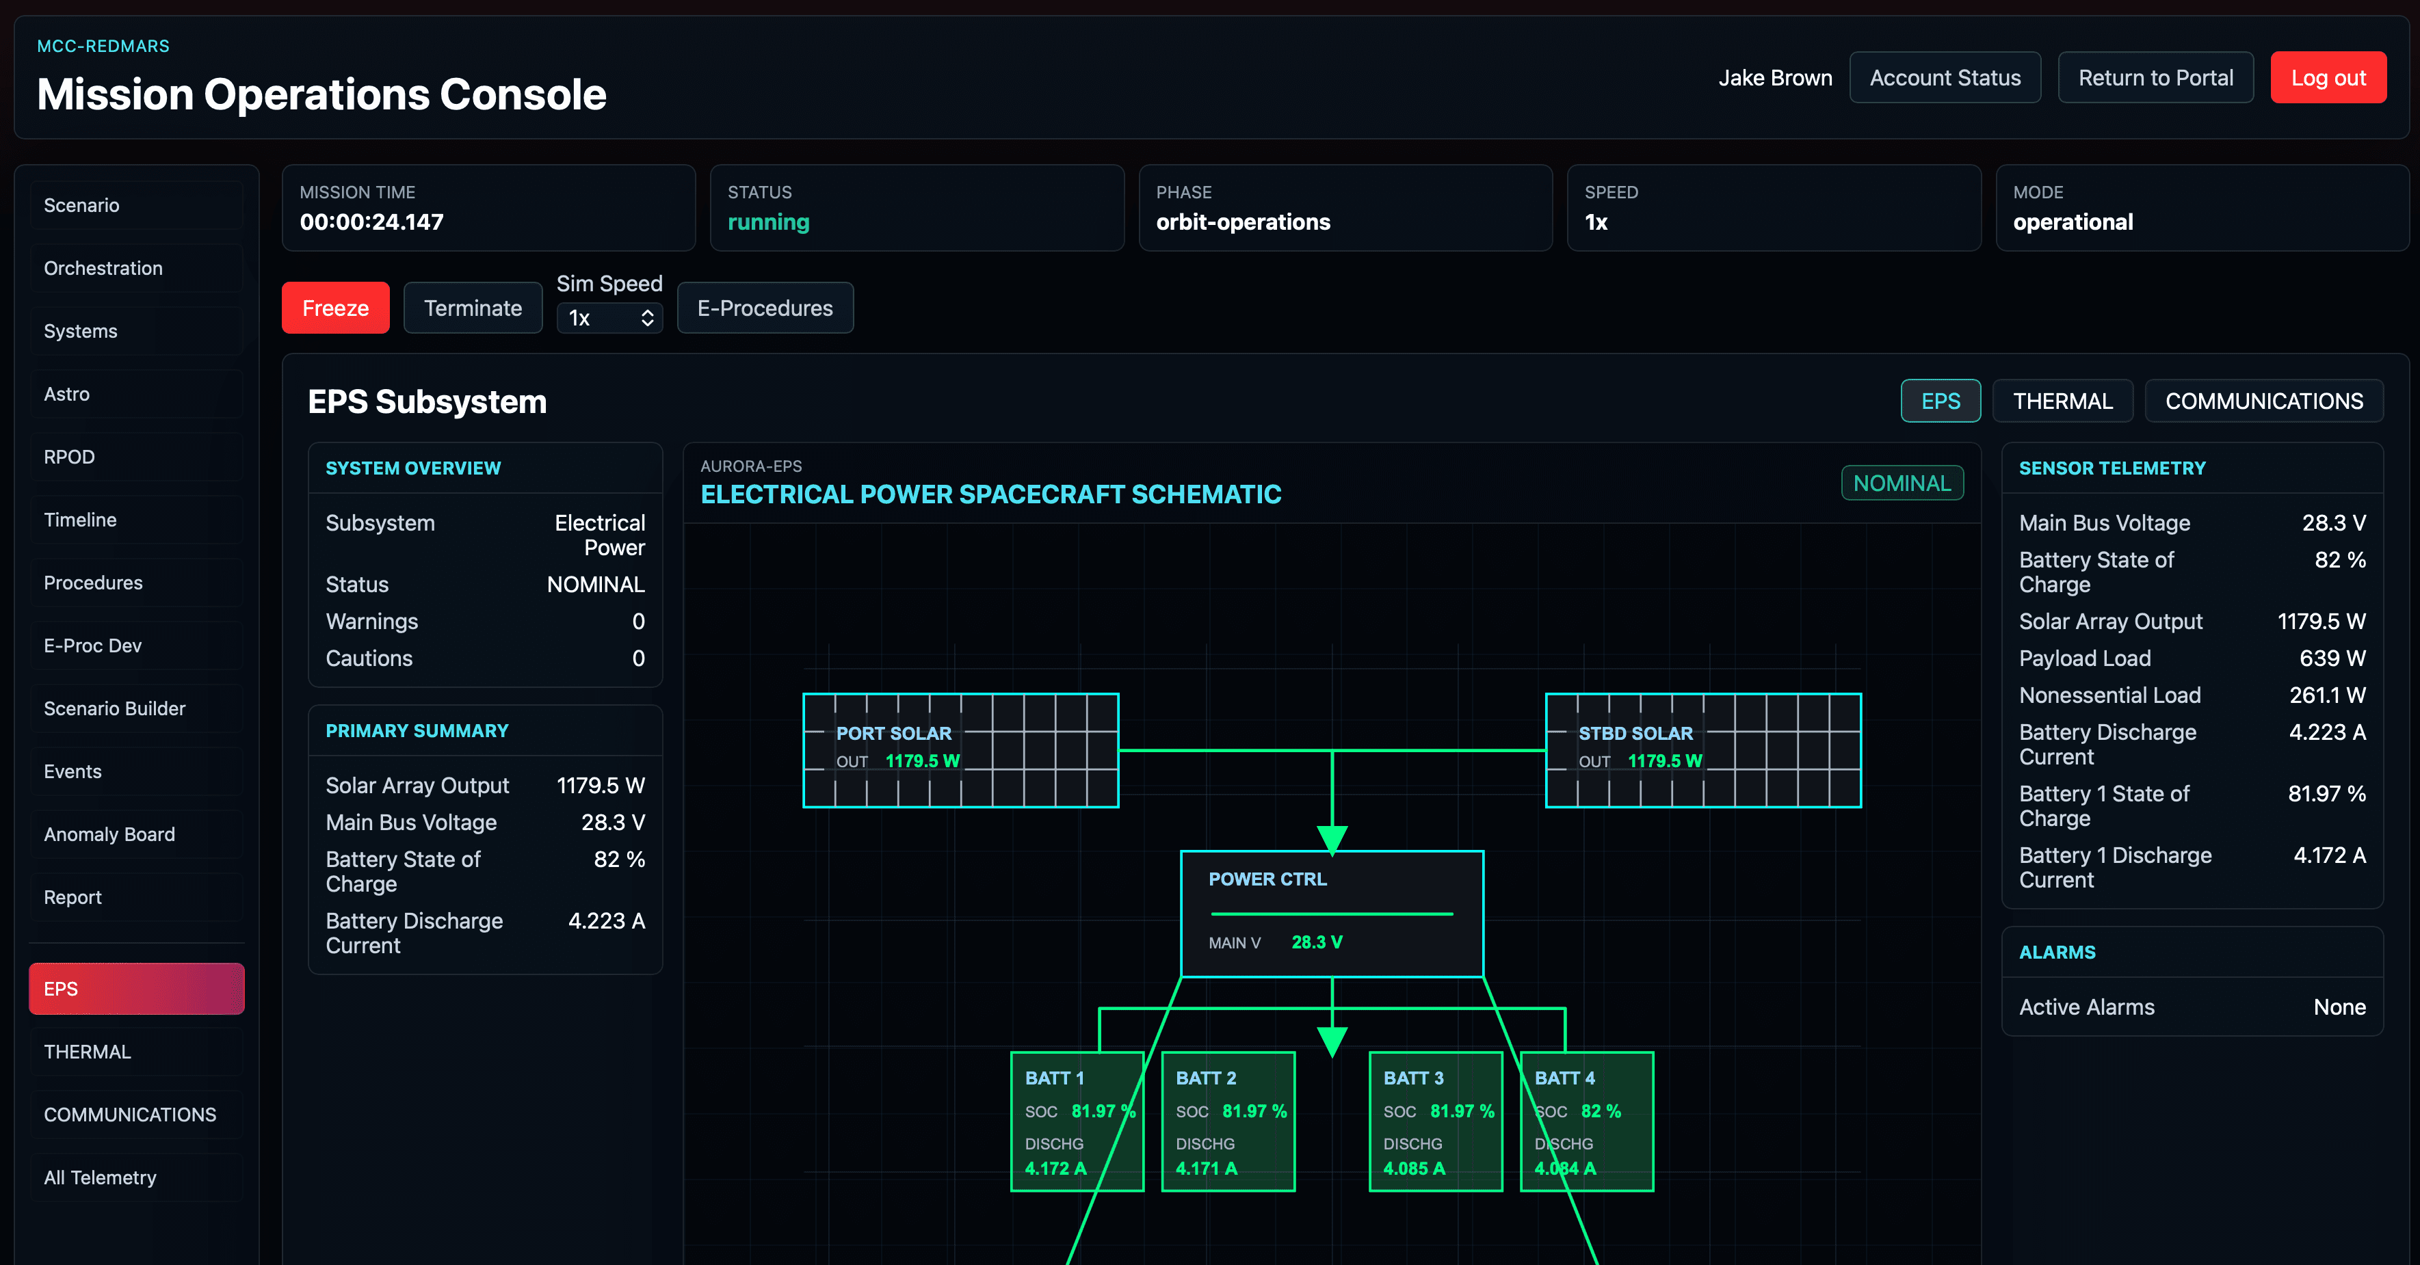Viewport: 2420px width, 1265px height.
Task: Open the Sim Speed 1x dropdown
Action: [x=609, y=319]
